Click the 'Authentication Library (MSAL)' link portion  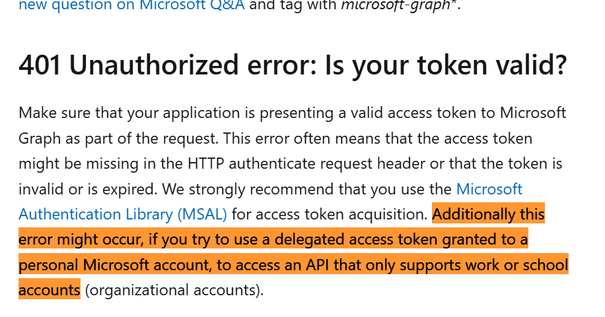[x=123, y=214]
